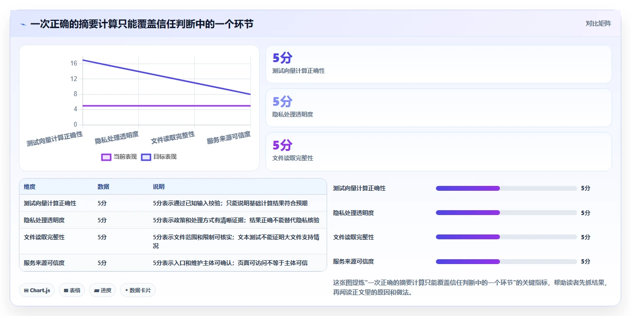The height and width of the screenshot is (316, 631).
Task: Open the 隐私处理透明度 score card
Action: (x=438, y=108)
